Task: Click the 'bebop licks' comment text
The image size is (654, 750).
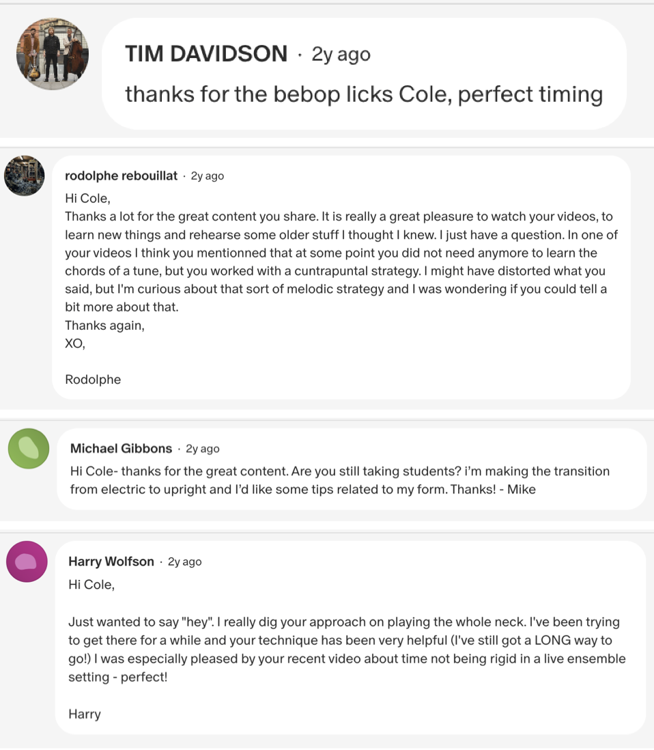Action: (x=364, y=94)
